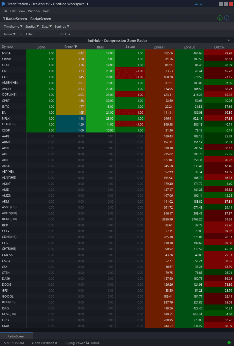
Task: Select the AAPL symbol cell
Action: coord(13,136)
